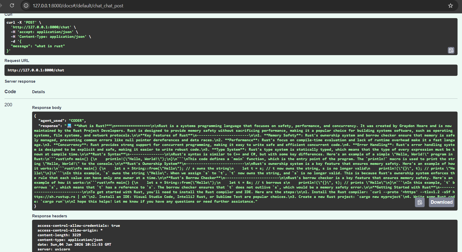Screen dimensions: 462x252
Task: Click the Server response heading
Action: coord(20,81)
